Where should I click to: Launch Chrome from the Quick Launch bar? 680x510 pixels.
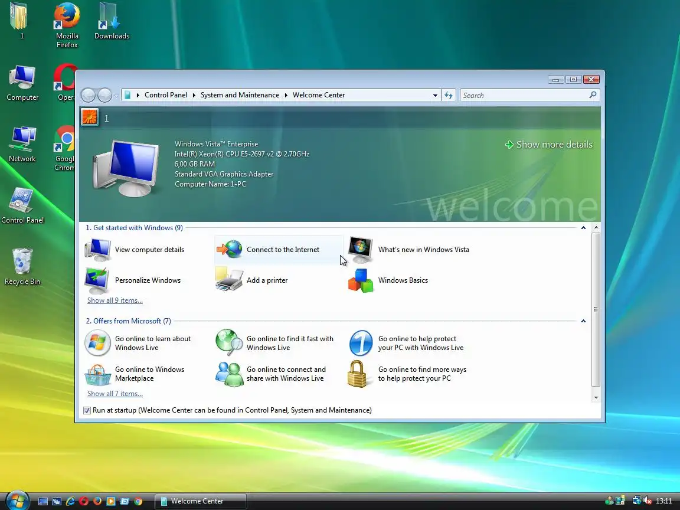tap(138, 501)
